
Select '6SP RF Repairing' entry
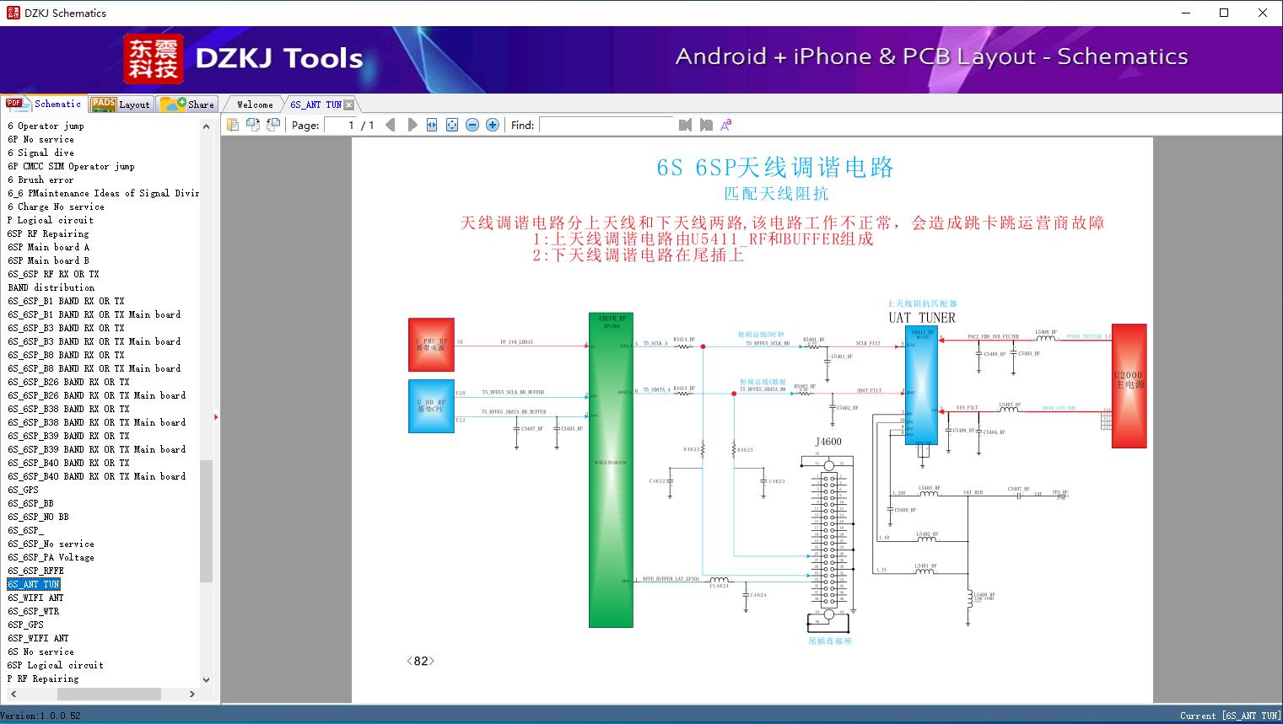pyautogui.click(x=48, y=233)
